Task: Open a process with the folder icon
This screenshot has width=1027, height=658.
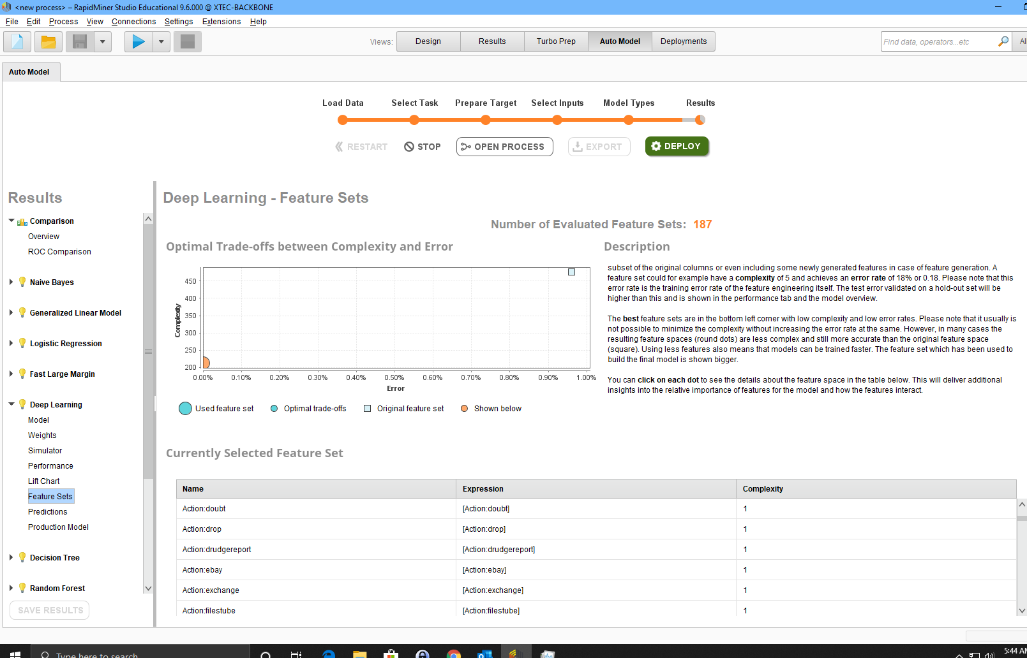Action: coord(49,42)
